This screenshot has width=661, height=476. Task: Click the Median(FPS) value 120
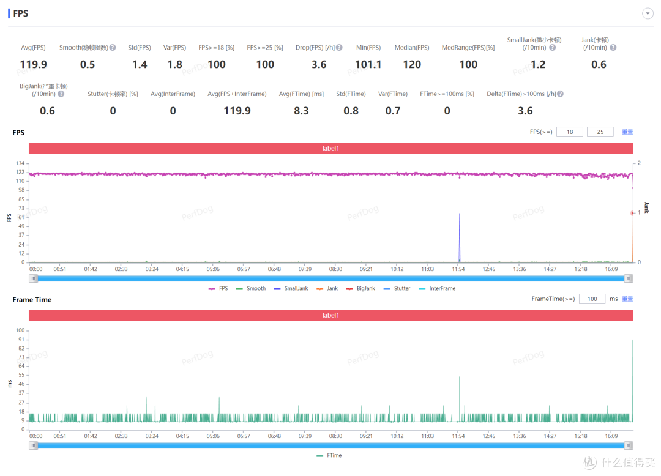tap(412, 64)
